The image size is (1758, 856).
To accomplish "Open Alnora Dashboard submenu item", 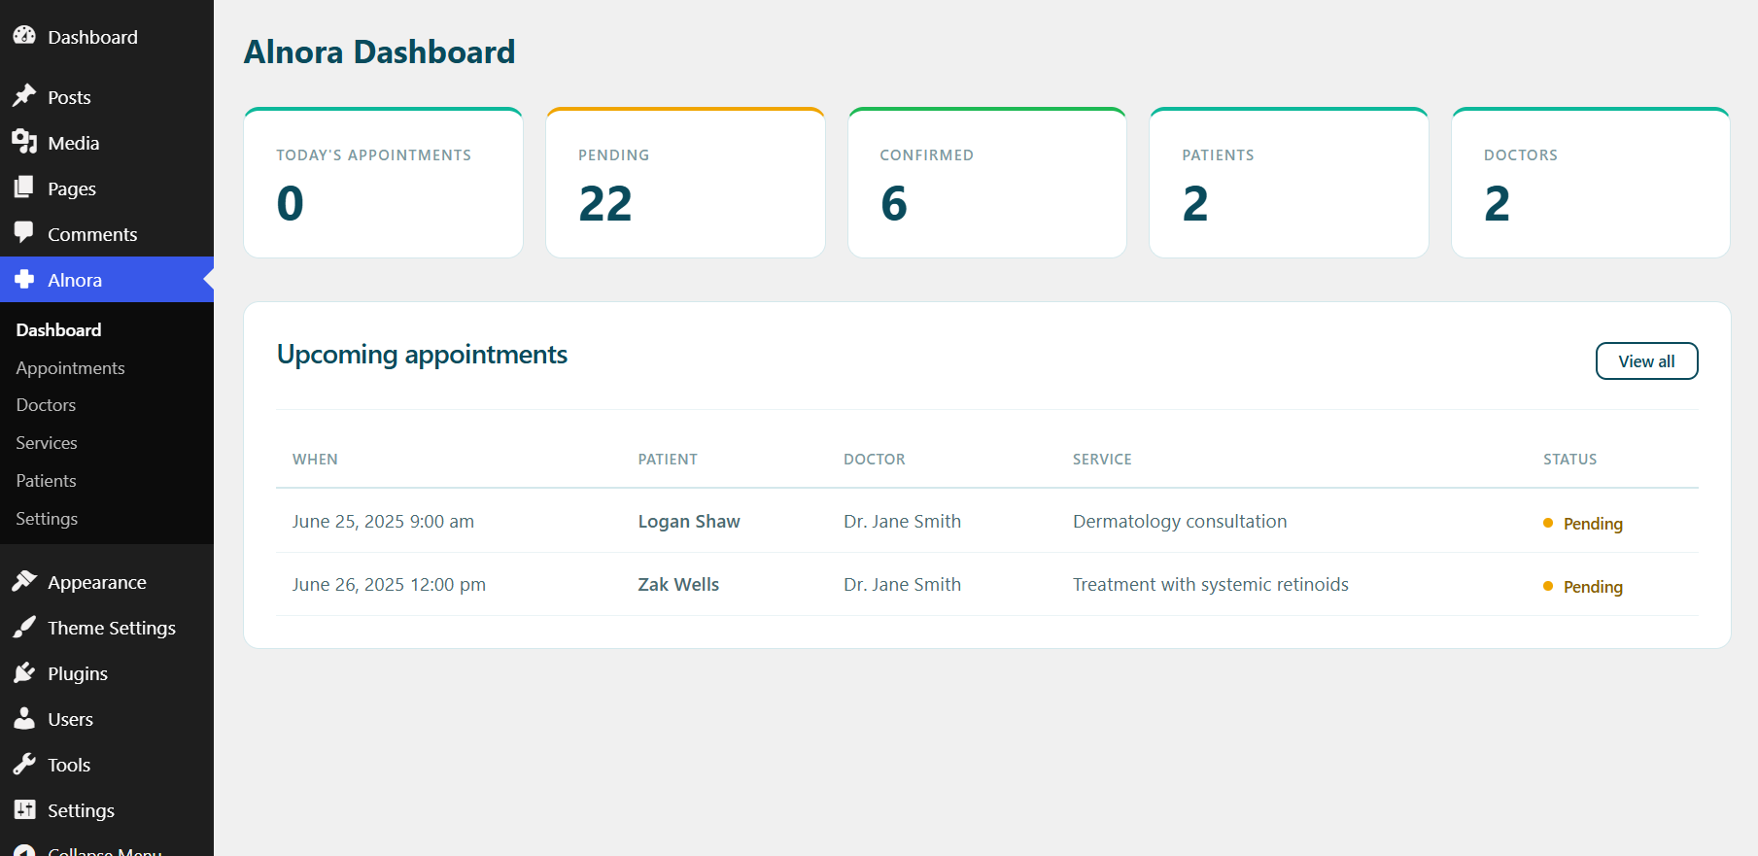I will click(58, 330).
